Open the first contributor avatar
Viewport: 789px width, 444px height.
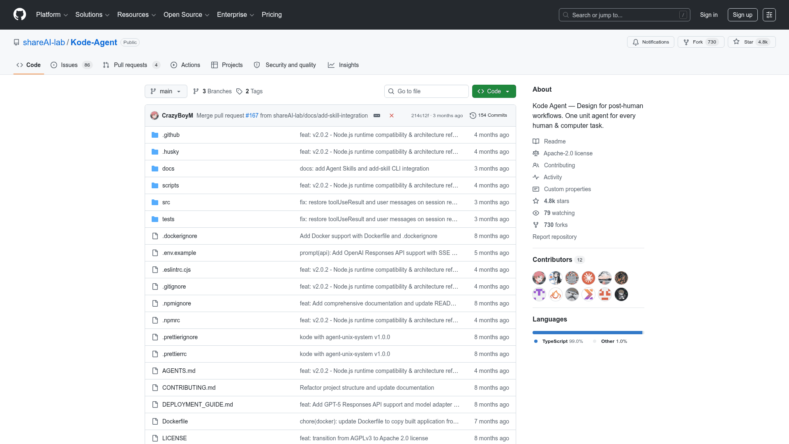(539, 278)
